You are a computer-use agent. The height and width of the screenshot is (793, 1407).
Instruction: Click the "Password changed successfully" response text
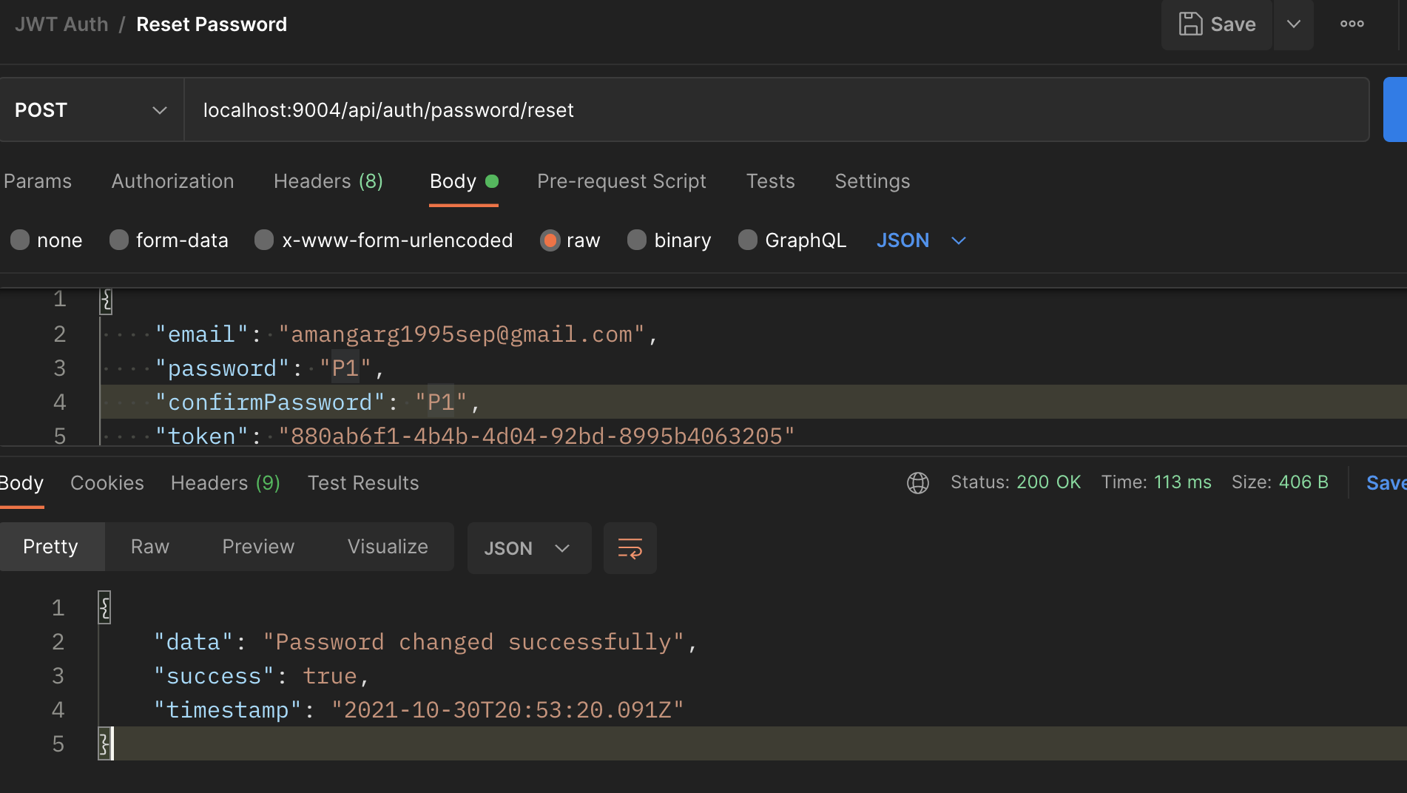pyautogui.click(x=473, y=642)
